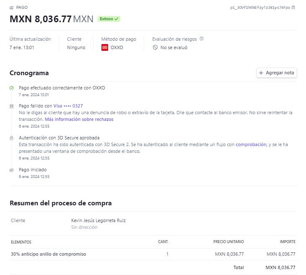Click the OXXO payment method logo
306x275 pixels.
[x=105, y=47]
